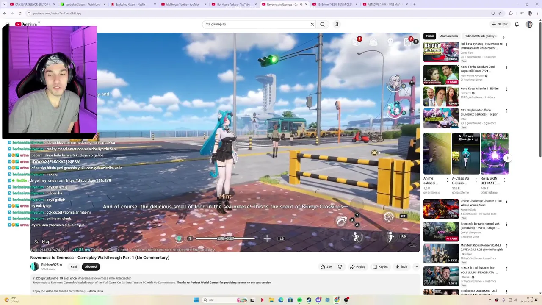542x305 pixels.
Task: Click the #nevernesstoeverness hashtag
Action: click(93, 278)
